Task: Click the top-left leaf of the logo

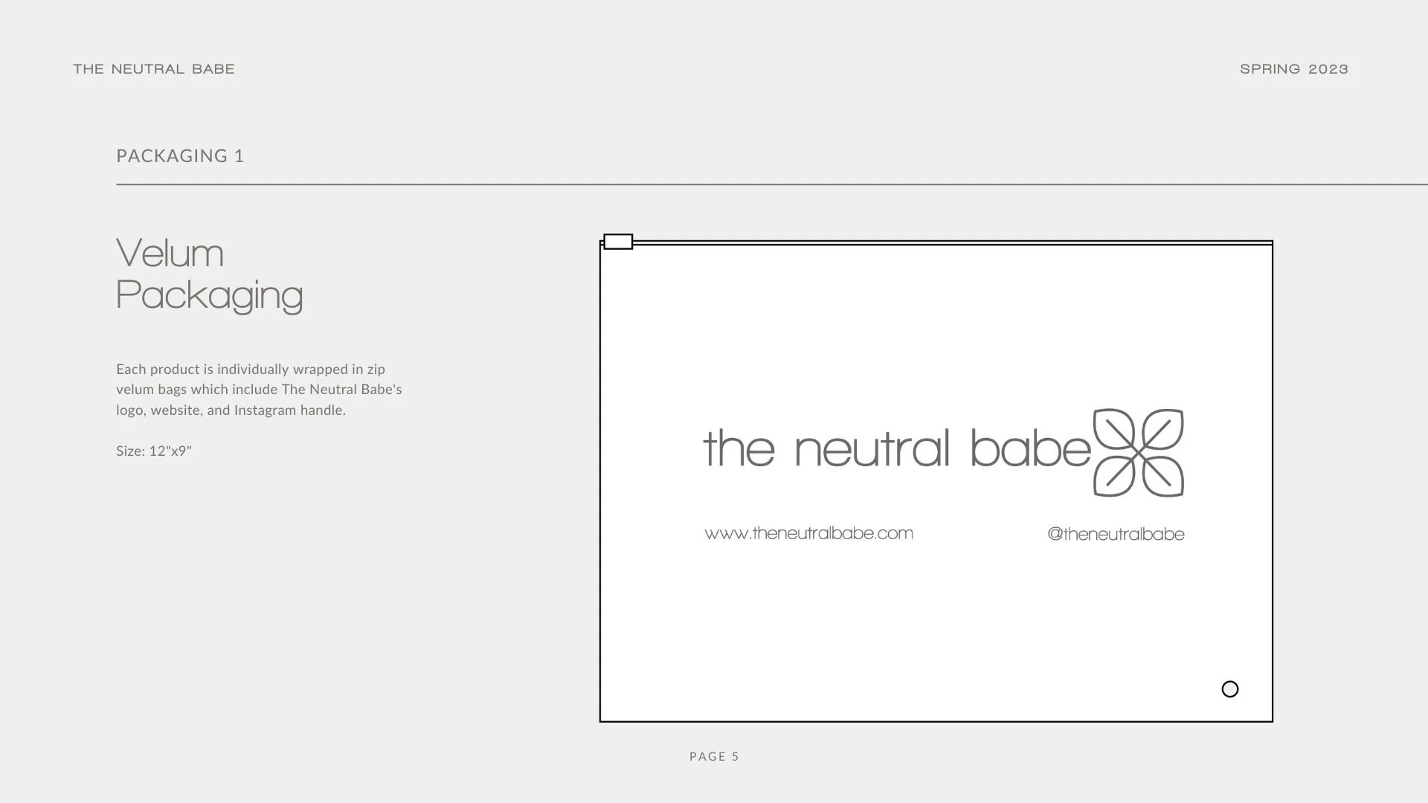Action: point(1113,428)
